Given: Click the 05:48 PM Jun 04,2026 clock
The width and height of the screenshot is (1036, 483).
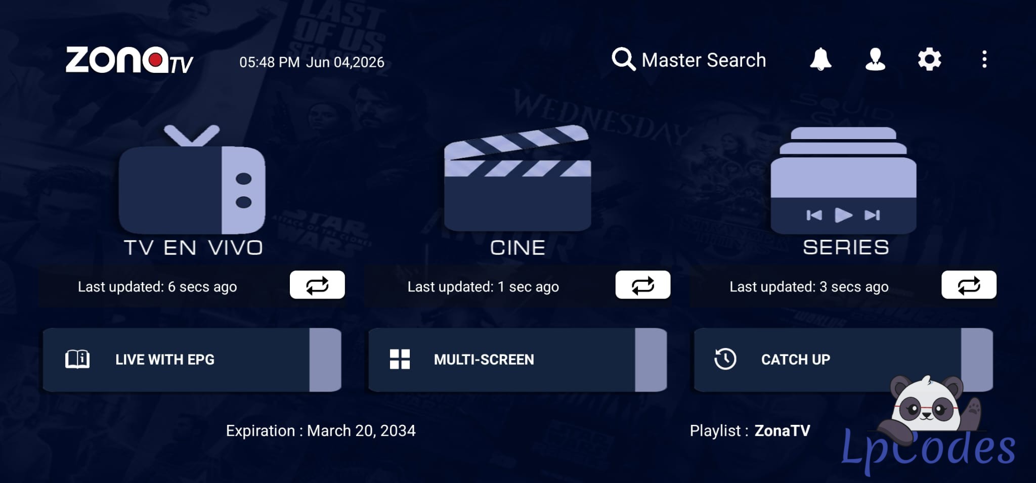Looking at the screenshot, I should point(312,62).
